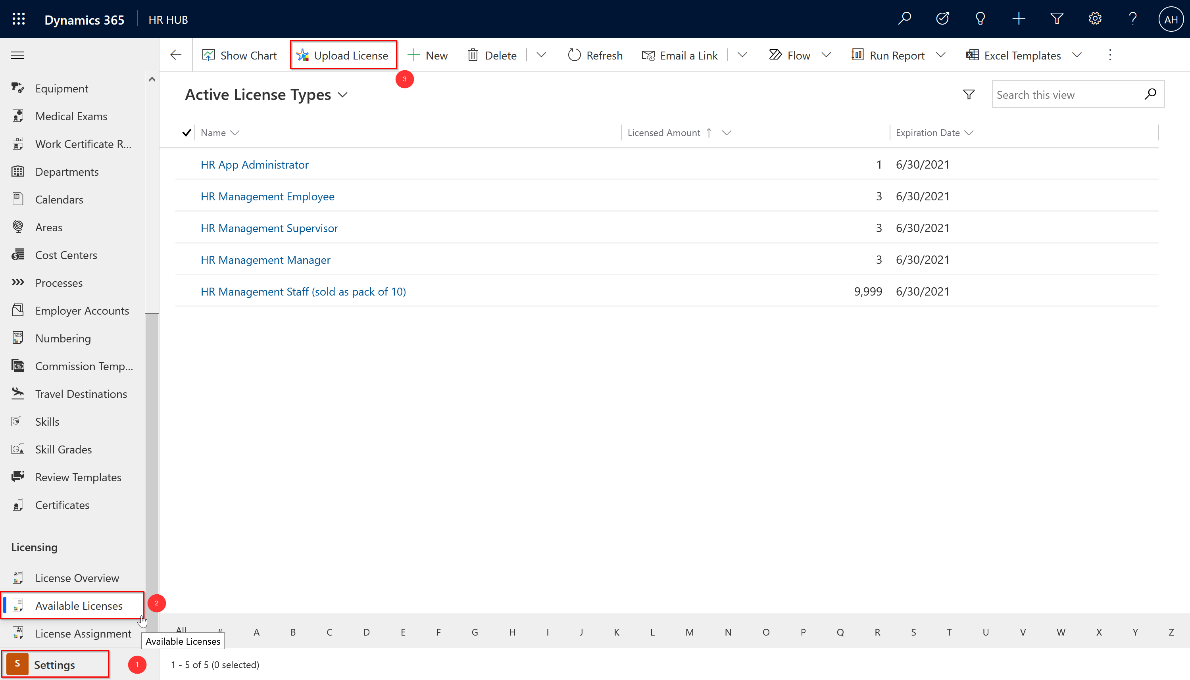Click Excel Templates command

[1013, 56]
